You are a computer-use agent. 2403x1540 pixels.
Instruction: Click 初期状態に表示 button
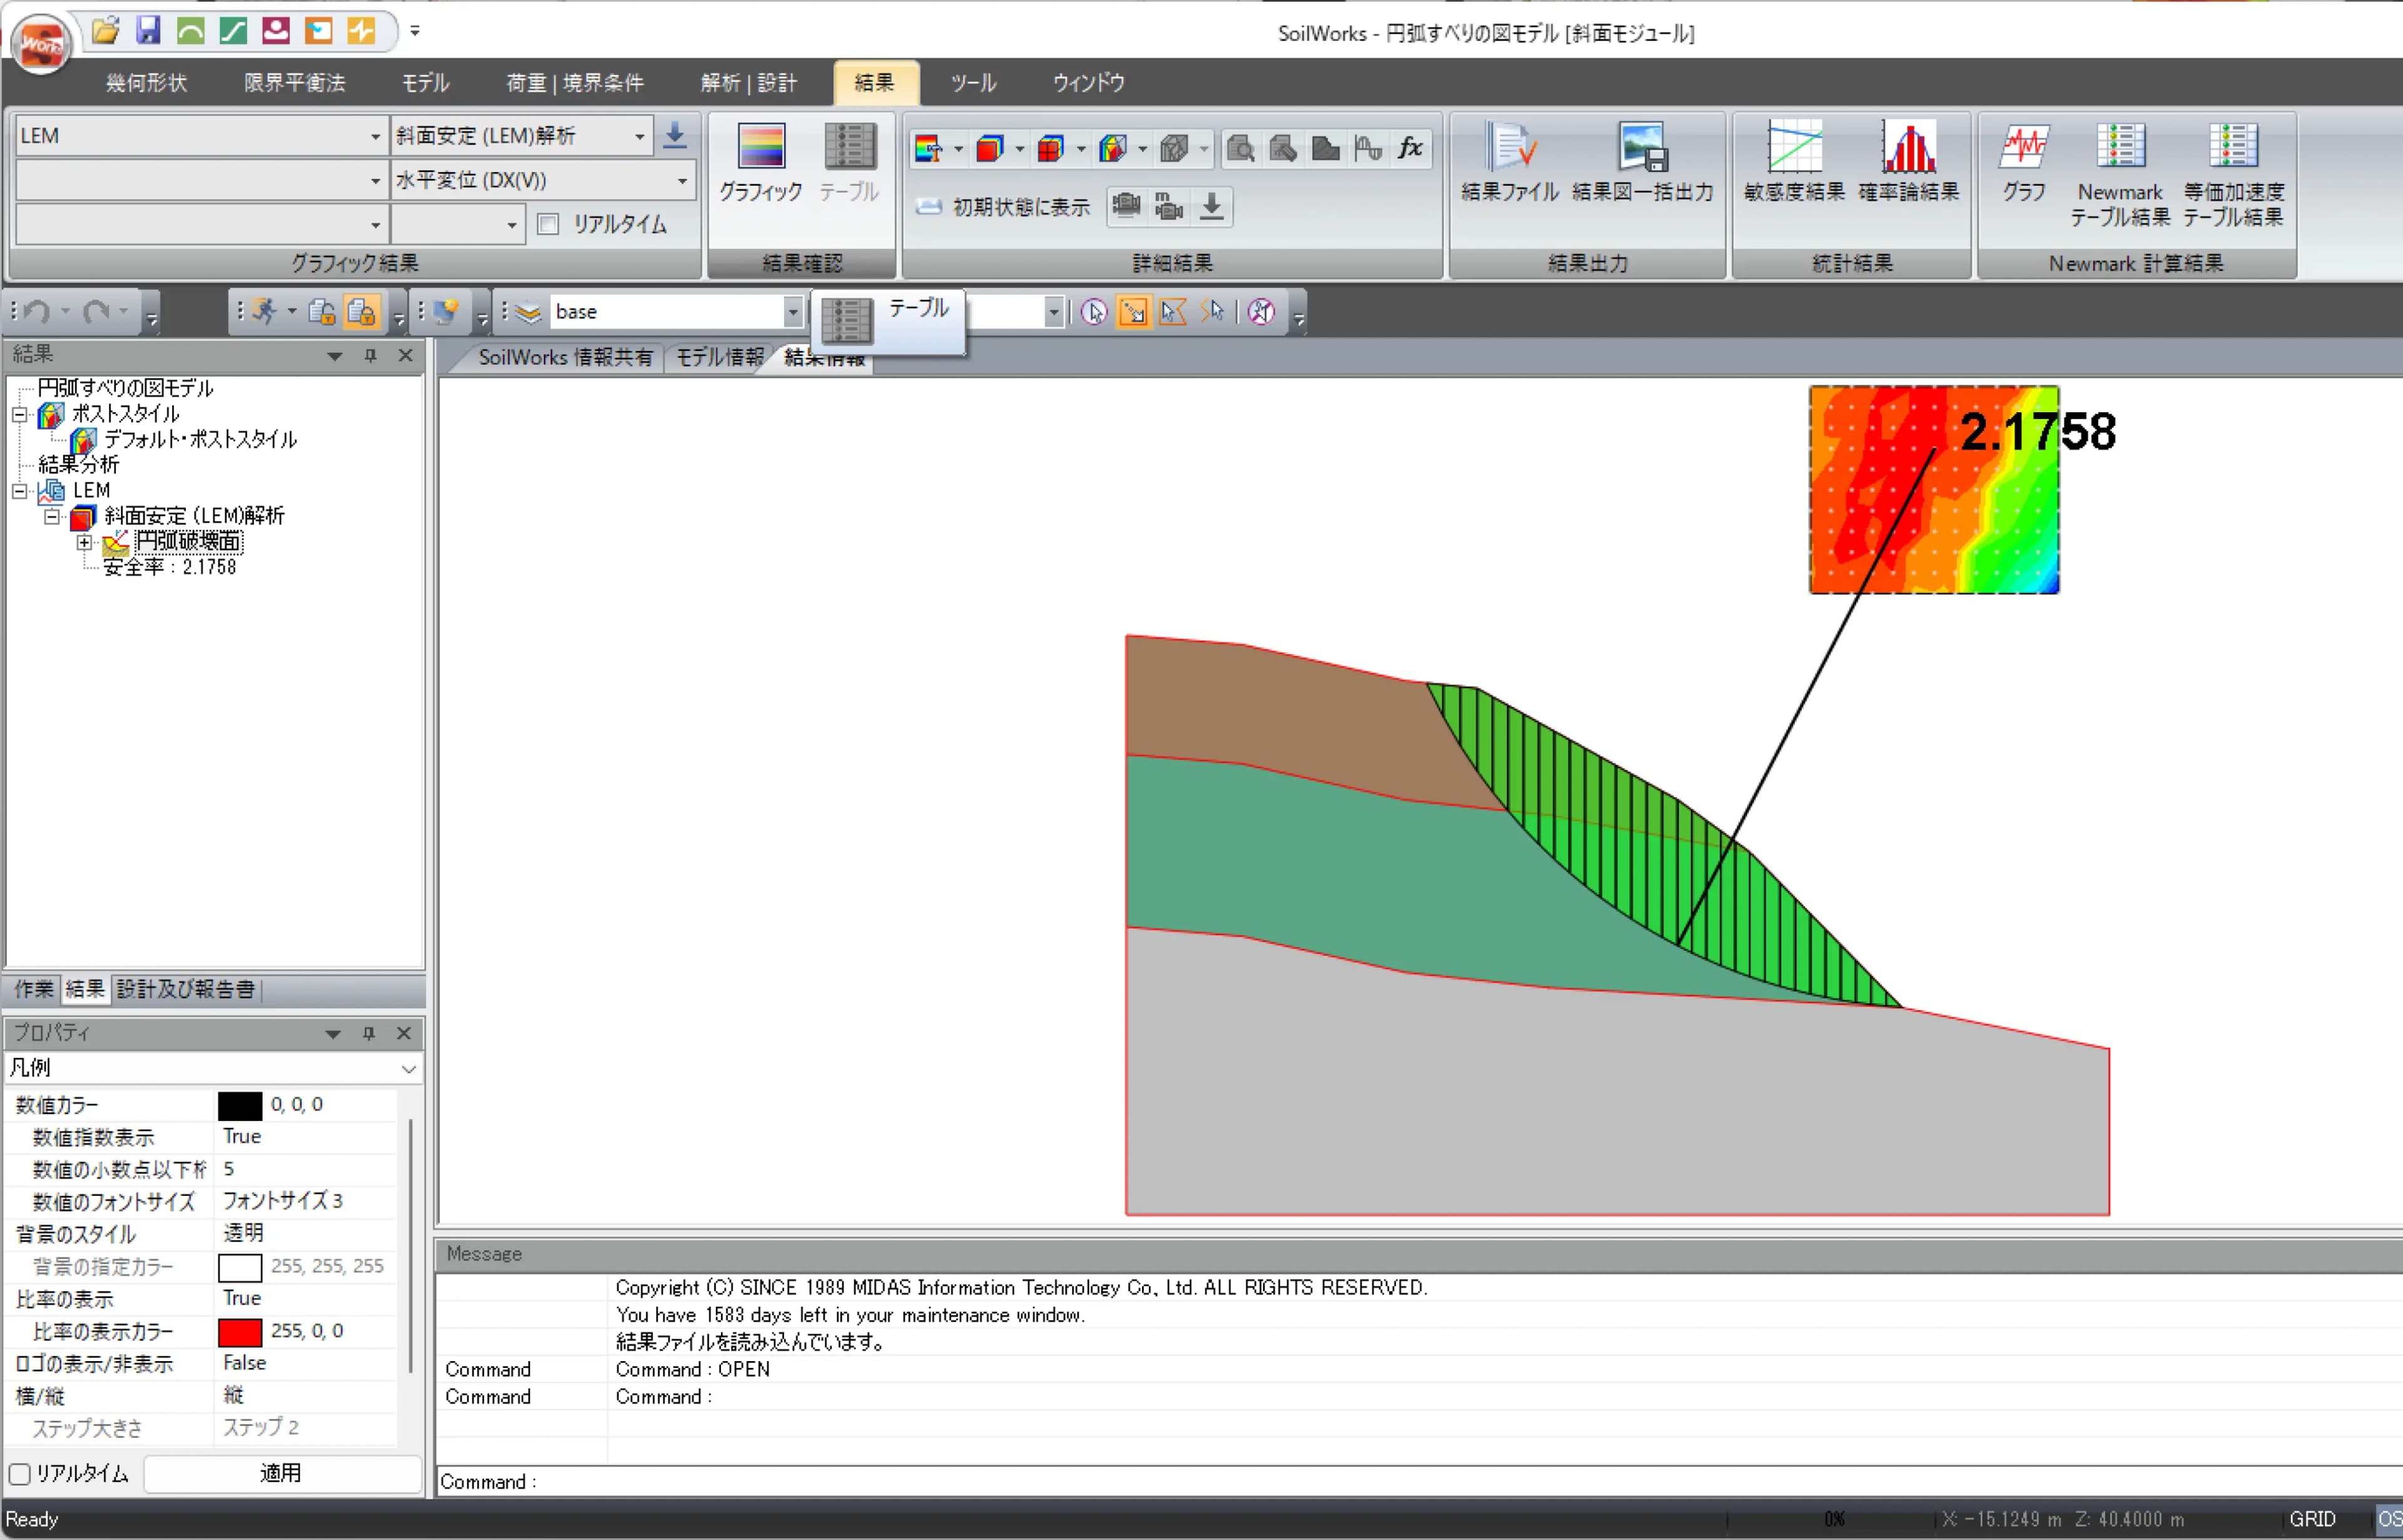[1003, 207]
